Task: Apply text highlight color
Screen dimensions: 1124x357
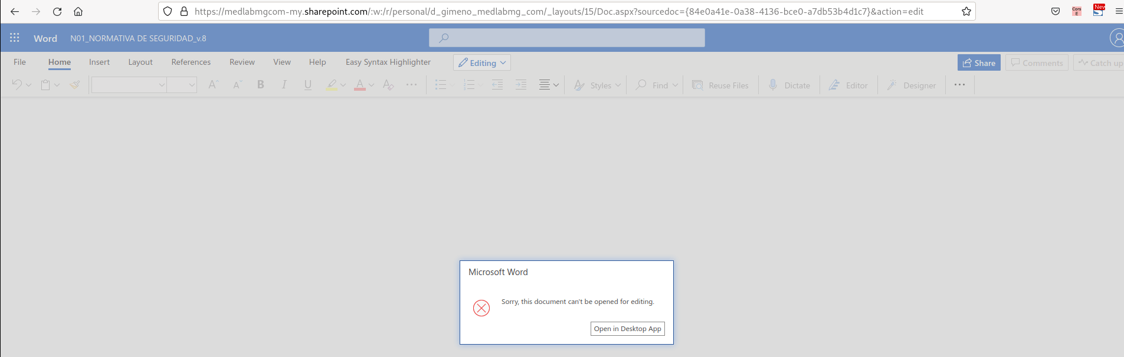Action: pyautogui.click(x=332, y=85)
